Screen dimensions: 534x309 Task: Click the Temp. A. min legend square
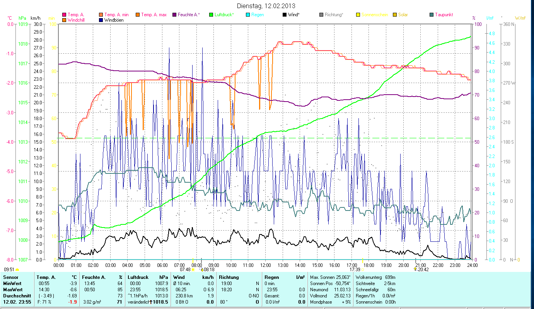coord(101,15)
